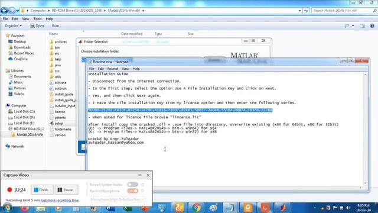Pause the video recording
378x213 pixels.
pos(67,190)
